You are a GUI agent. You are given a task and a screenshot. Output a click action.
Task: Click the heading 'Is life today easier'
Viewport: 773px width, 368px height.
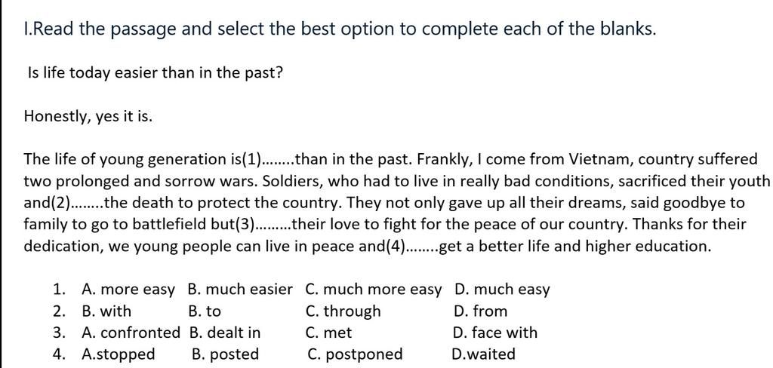click(x=156, y=73)
